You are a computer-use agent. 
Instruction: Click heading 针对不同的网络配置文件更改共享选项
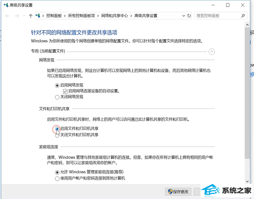click(x=74, y=33)
